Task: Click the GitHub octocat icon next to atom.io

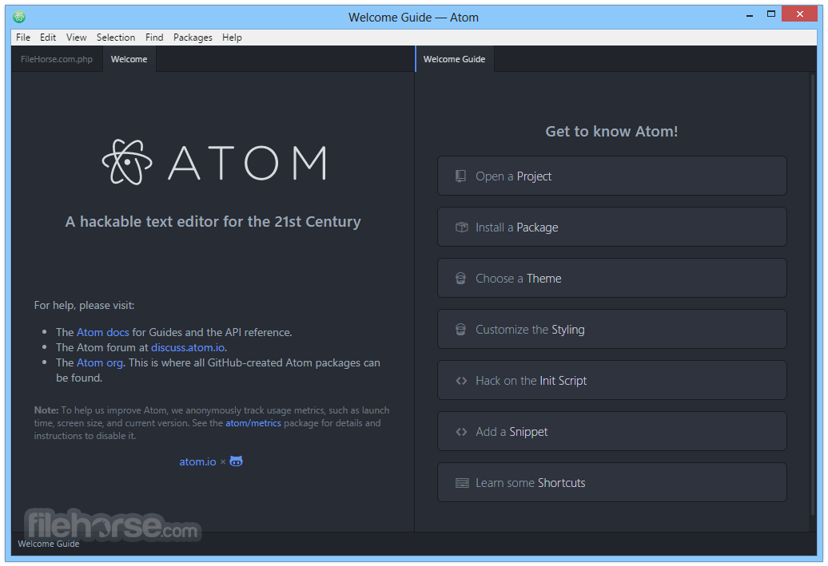Action: [236, 461]
